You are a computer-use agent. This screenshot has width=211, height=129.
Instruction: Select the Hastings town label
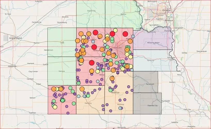[12, 66]
